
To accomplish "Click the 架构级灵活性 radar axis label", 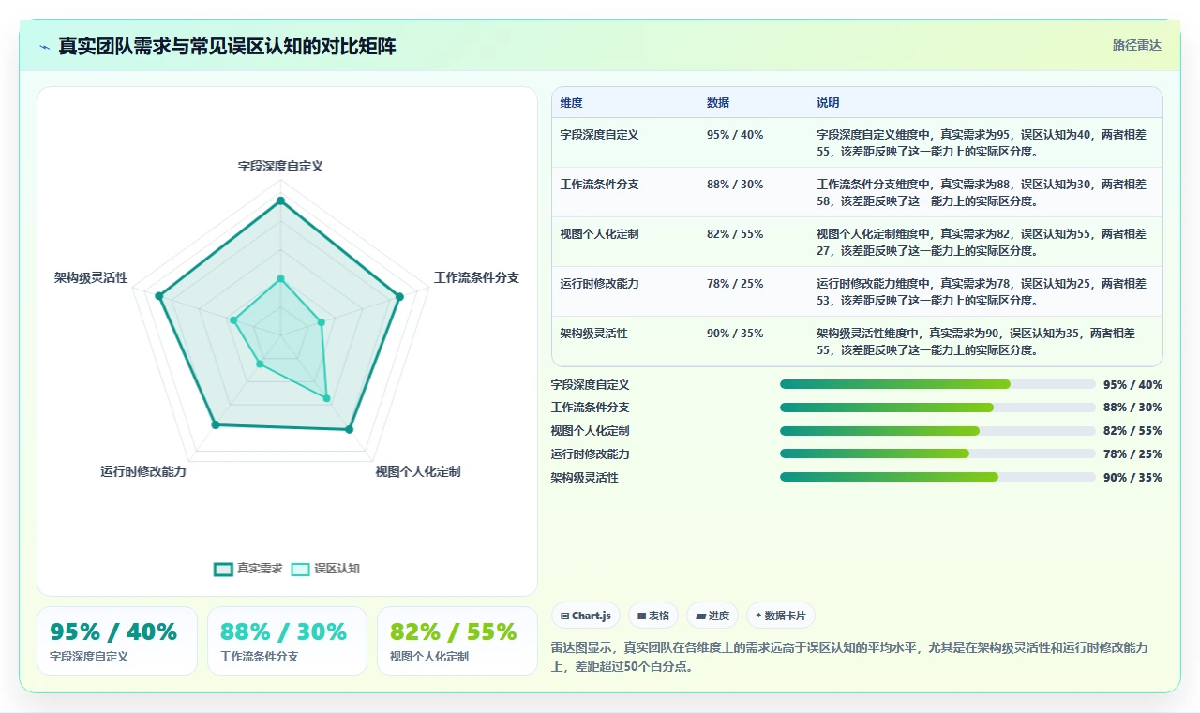I will coord(91,278).
